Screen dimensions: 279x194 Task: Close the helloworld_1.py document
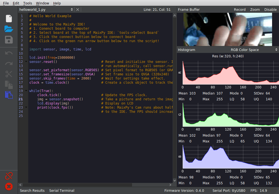click(77, 10)
